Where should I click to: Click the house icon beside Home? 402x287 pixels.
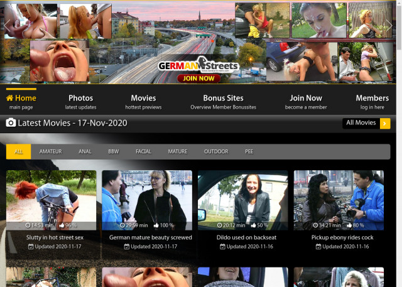(x=10, y=98)
